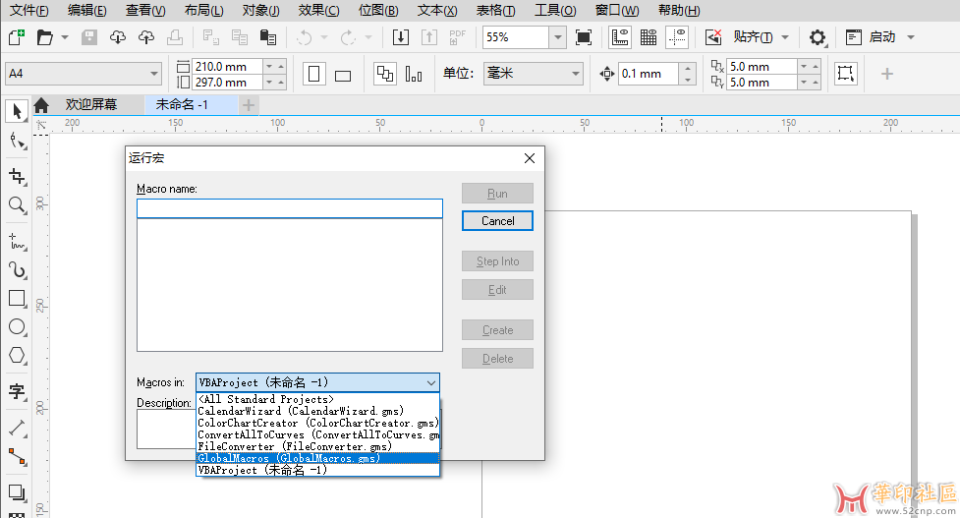960x518 pixels.
Task: Open the 位图 menu
Action: click(x=378, y=11)
